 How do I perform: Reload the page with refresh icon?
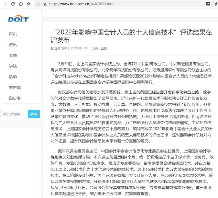tap(13, 4)
